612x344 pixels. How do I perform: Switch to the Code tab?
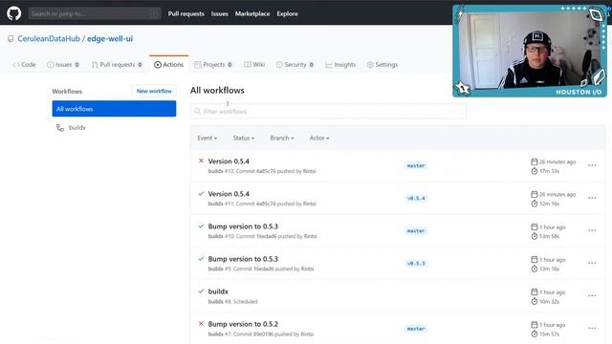point(24,65)
